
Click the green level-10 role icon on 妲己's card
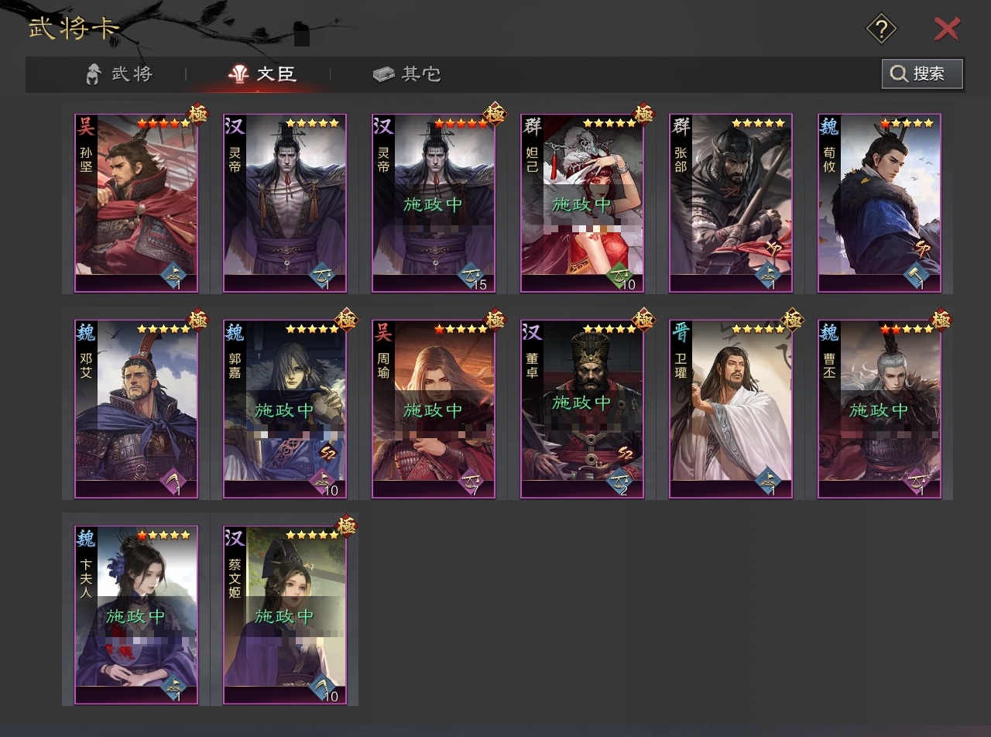[620, 275]
